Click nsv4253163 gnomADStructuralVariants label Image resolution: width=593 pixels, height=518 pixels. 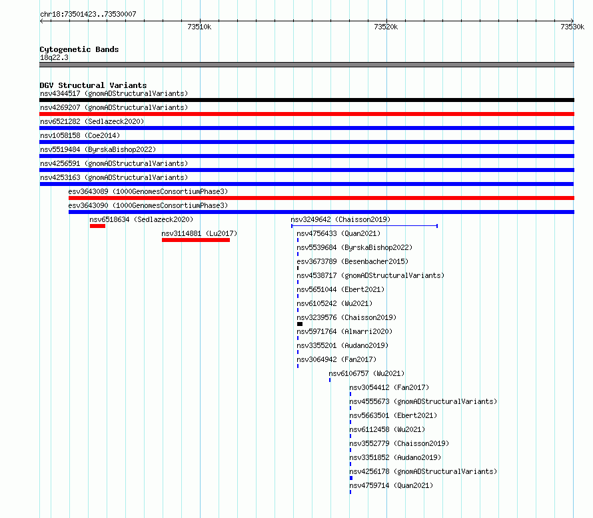114,177
